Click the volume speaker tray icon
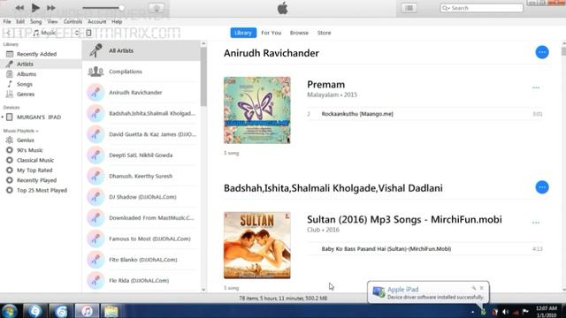Image resolution: width=566 pixels, height=318 pixels. pyautogui.click(x=505, y=312)
